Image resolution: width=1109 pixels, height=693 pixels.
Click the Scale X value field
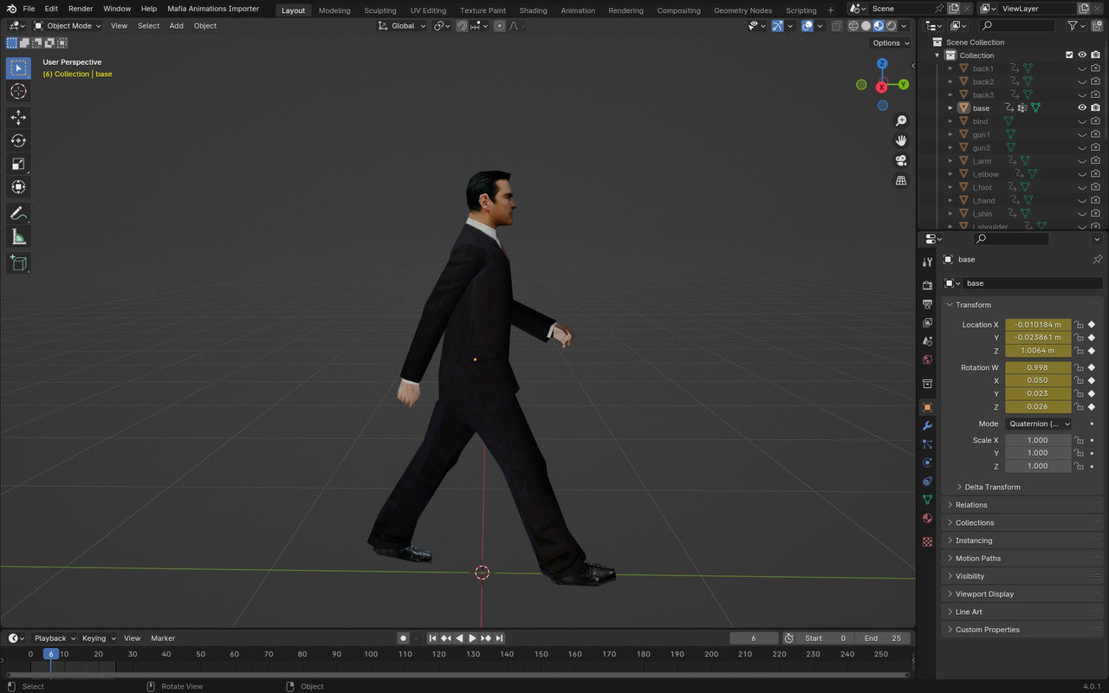[x=1038, y=440]
